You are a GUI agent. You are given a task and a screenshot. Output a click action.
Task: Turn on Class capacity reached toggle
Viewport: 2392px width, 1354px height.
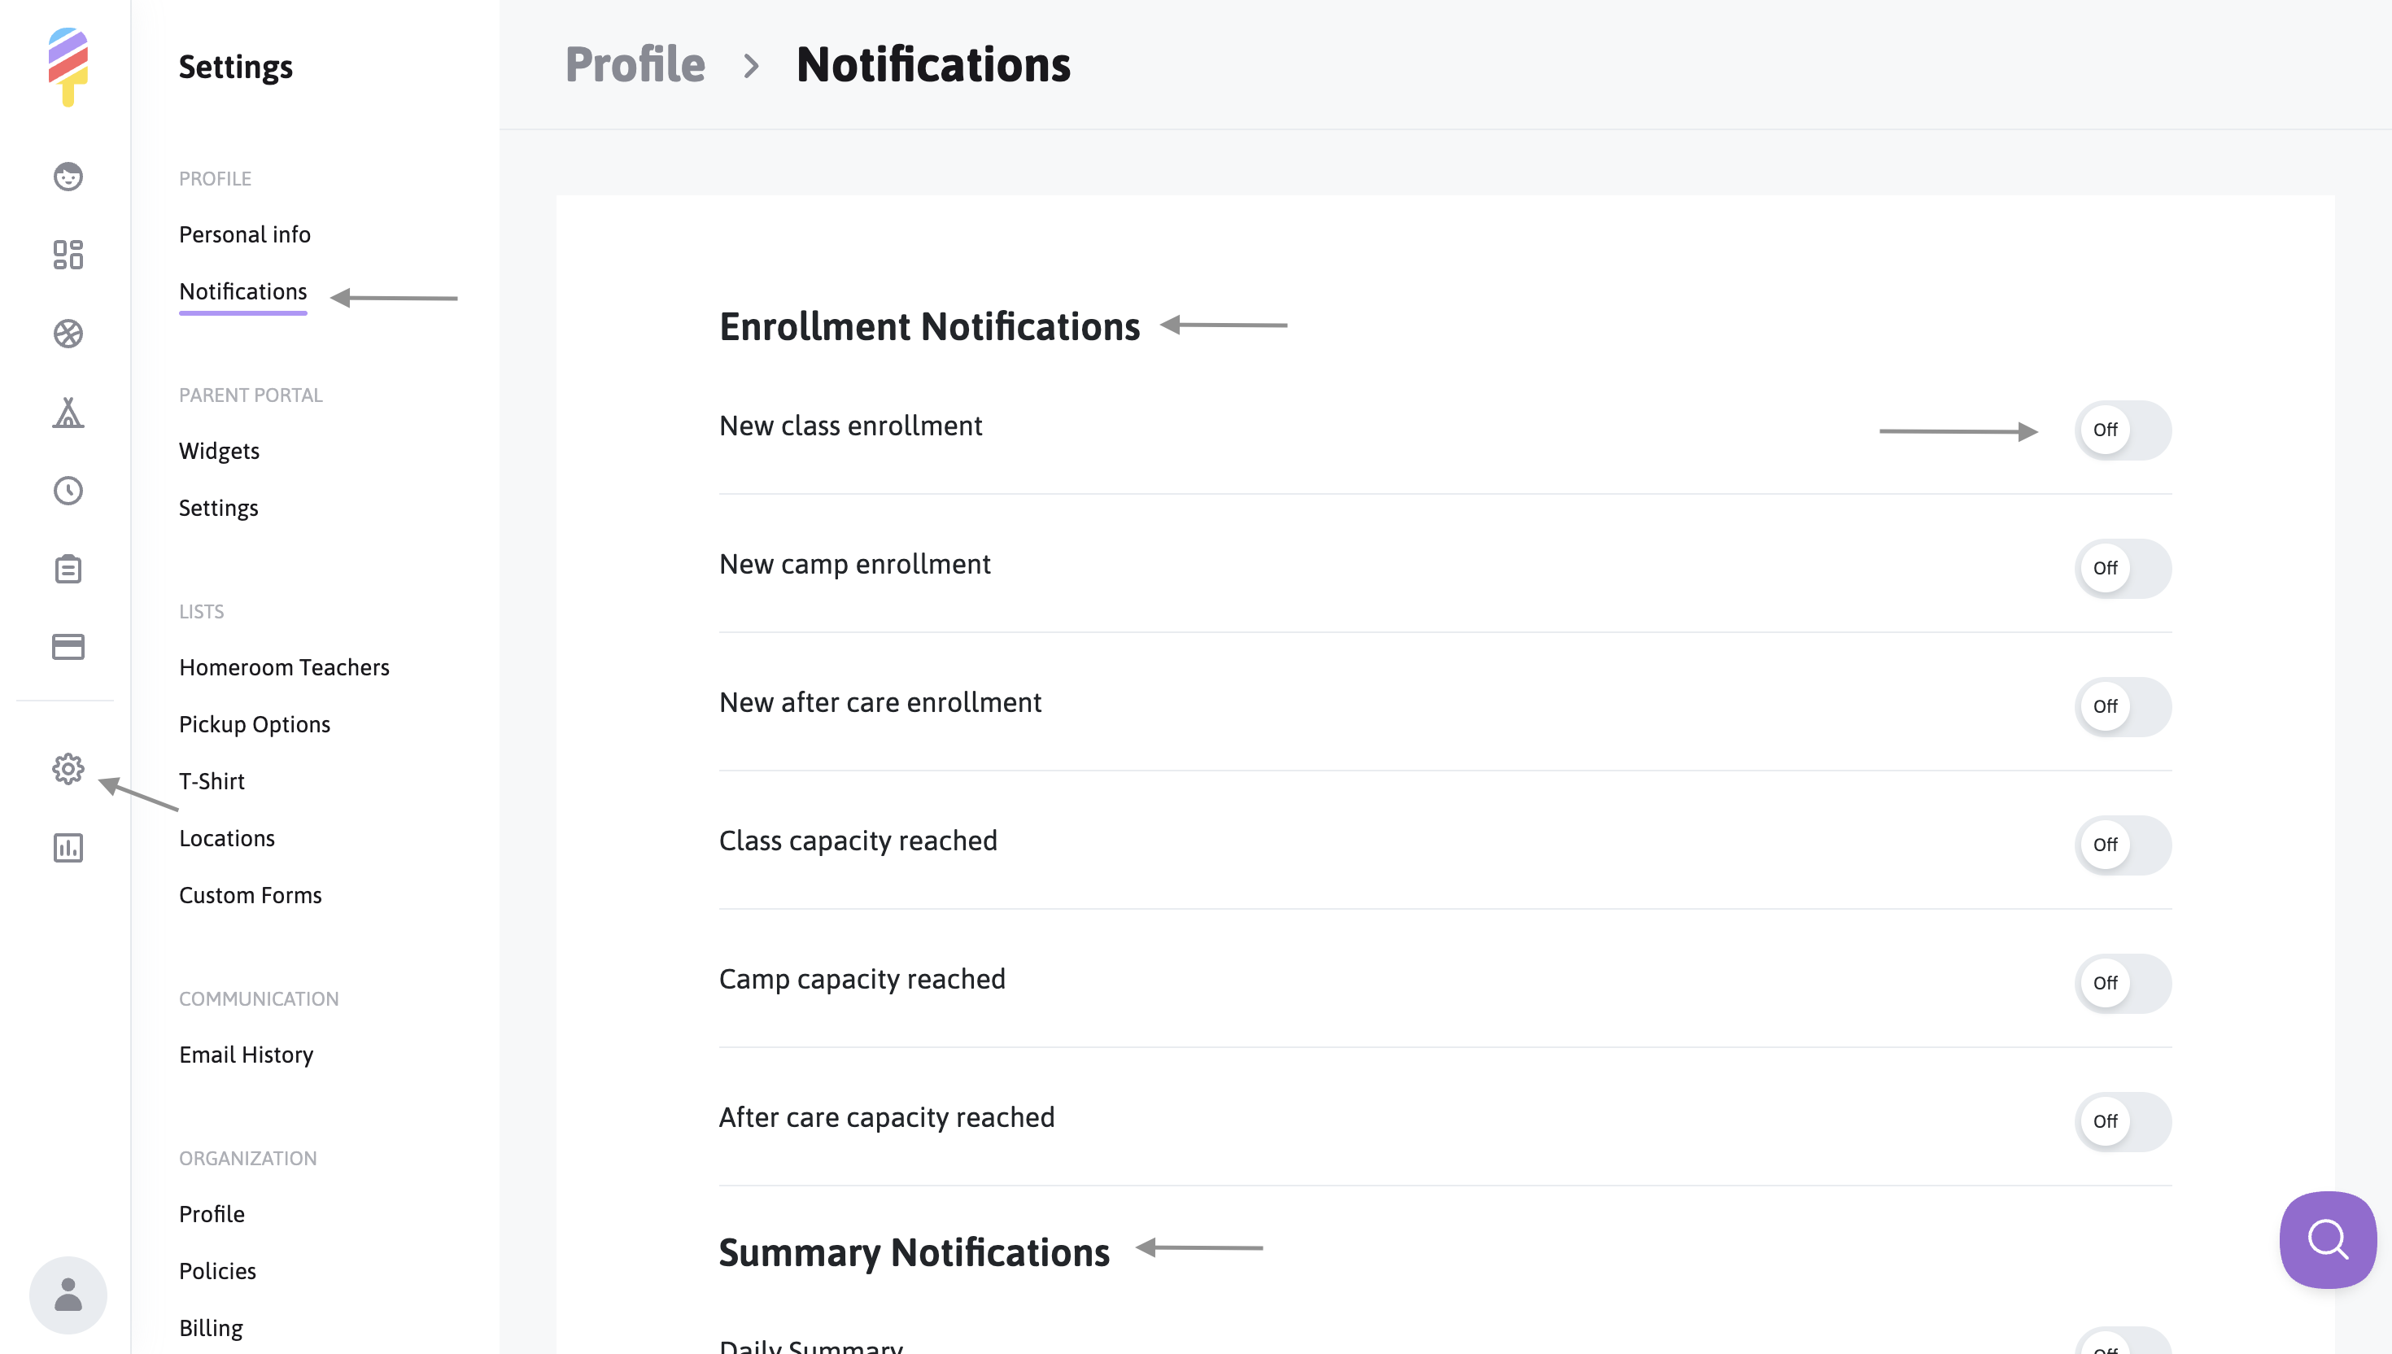click(2123, 845)
